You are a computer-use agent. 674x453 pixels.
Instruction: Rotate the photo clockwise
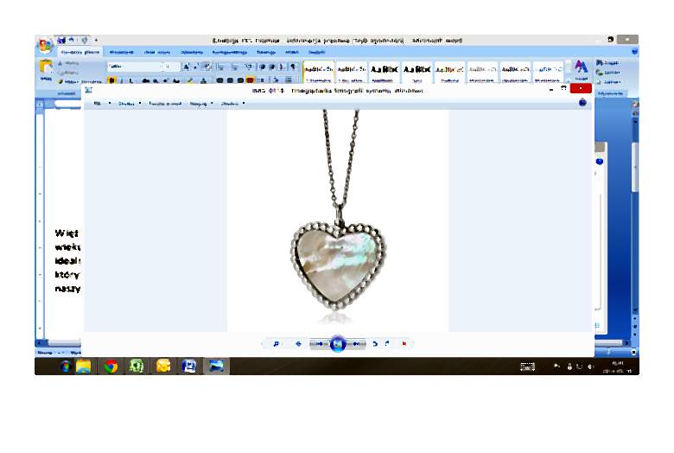(x=387, y=344)
